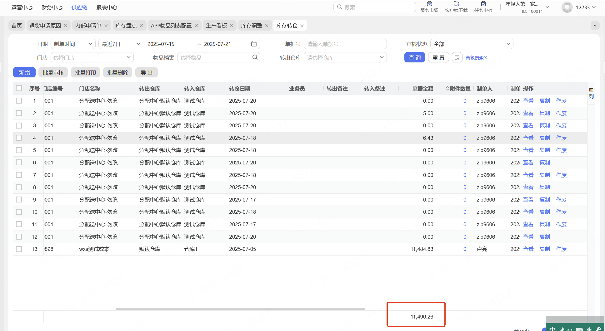
Task: Open the 服务市场 service market icon
Action: (429, 4)
